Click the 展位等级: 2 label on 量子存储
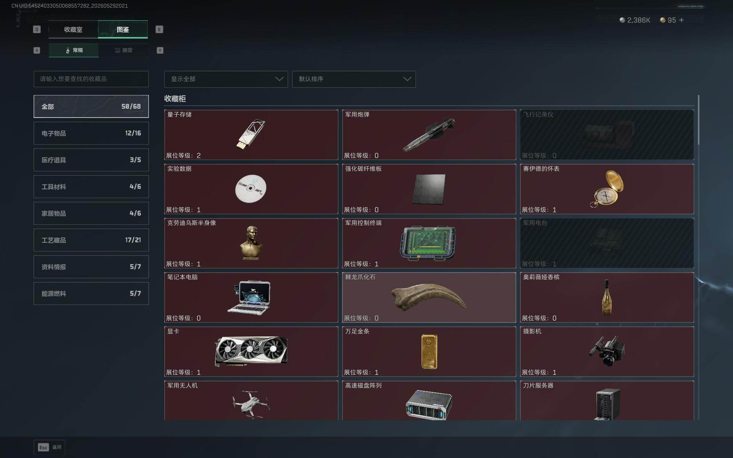This screenshot has width=733, height=458. tap(183, 156)
